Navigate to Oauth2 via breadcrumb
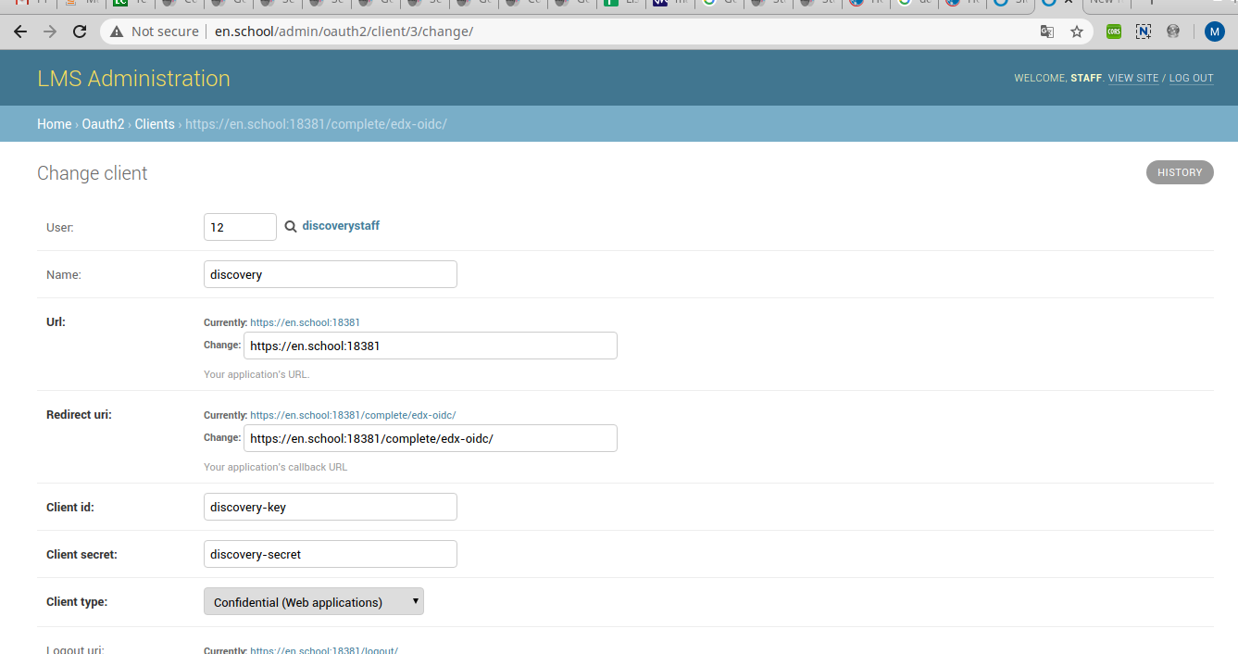This screenshot has width=1238, height=654. [103, 123]
